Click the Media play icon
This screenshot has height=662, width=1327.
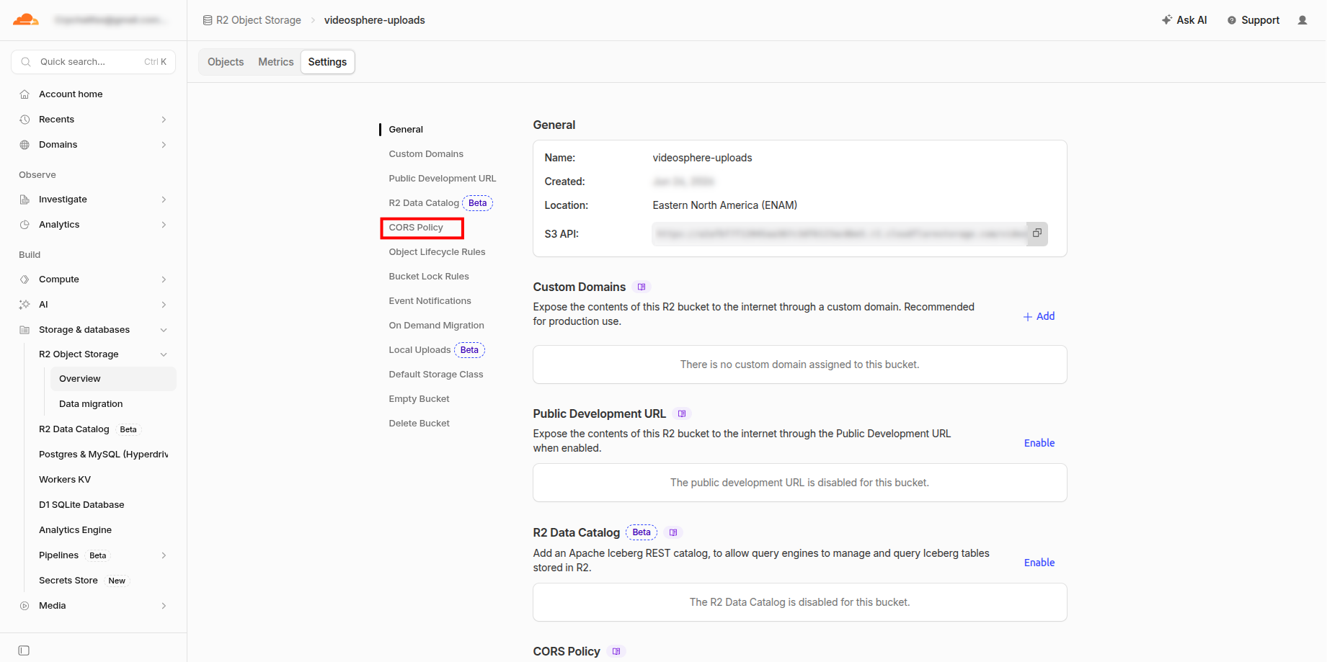pos(25,606)
